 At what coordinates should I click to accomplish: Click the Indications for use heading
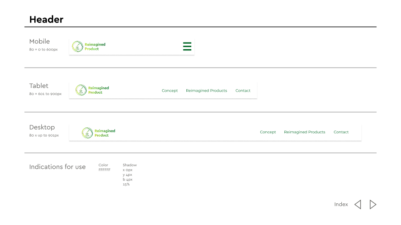[57, 167]
